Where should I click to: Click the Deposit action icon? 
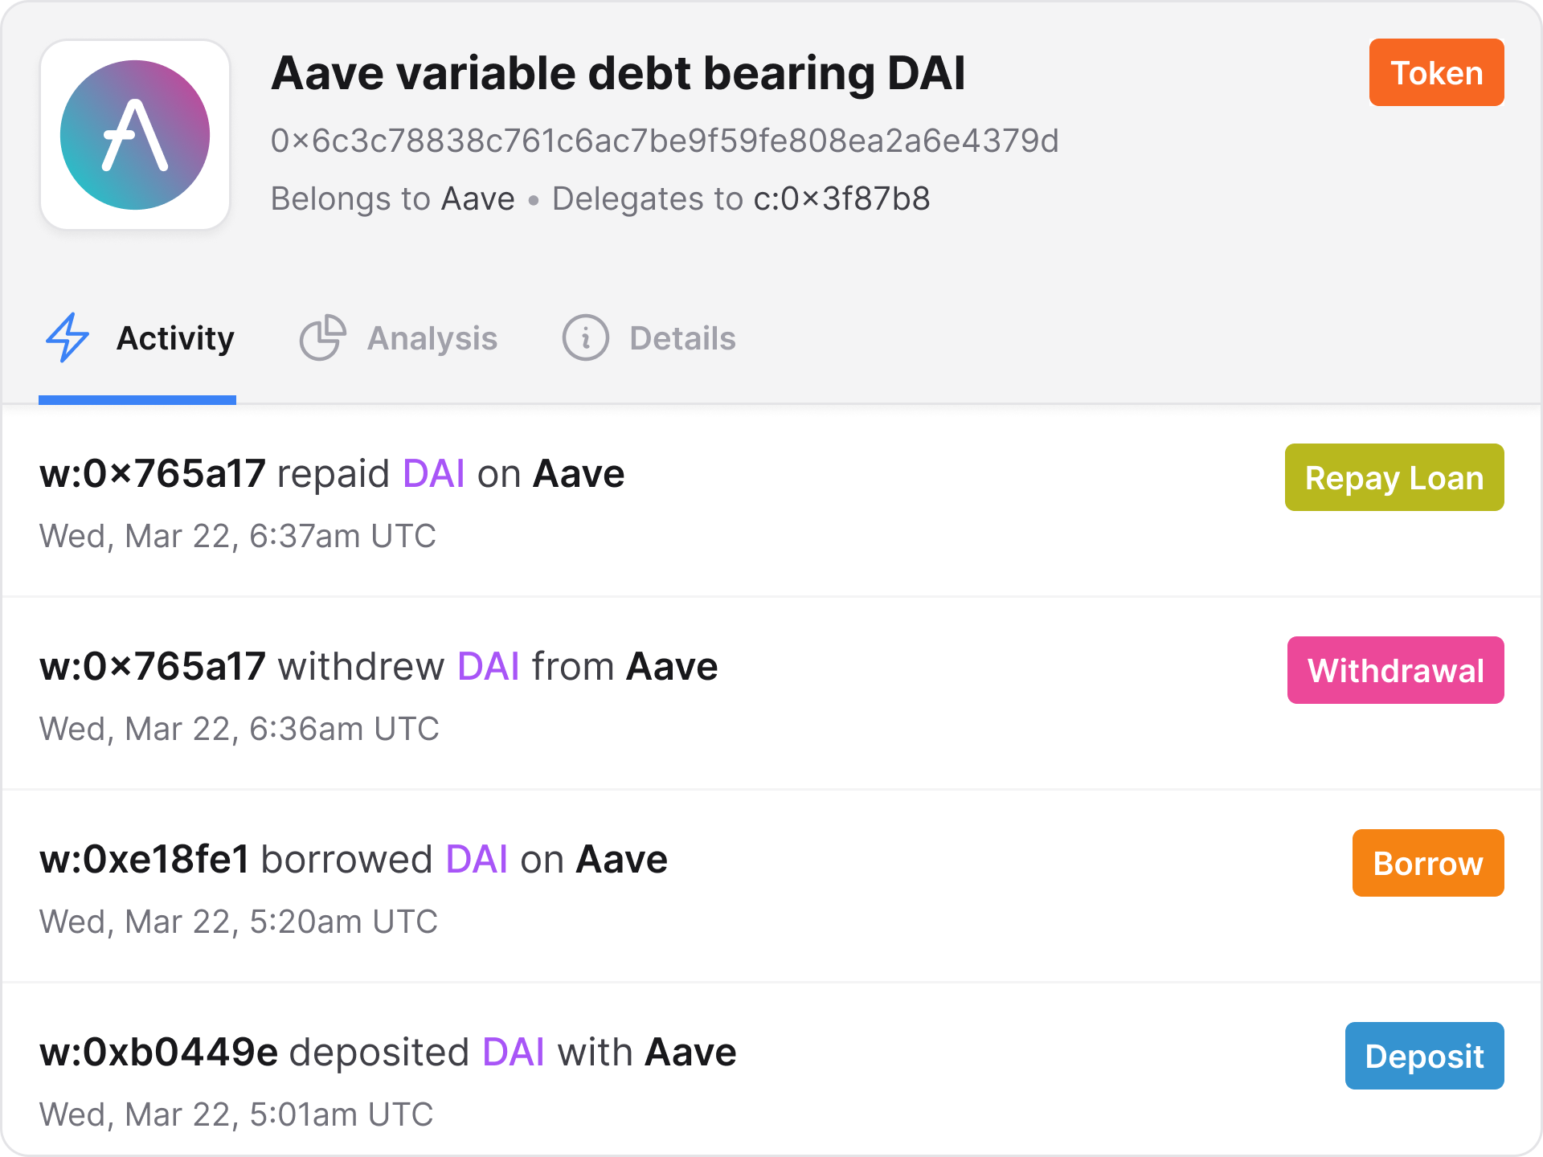1429,1055
